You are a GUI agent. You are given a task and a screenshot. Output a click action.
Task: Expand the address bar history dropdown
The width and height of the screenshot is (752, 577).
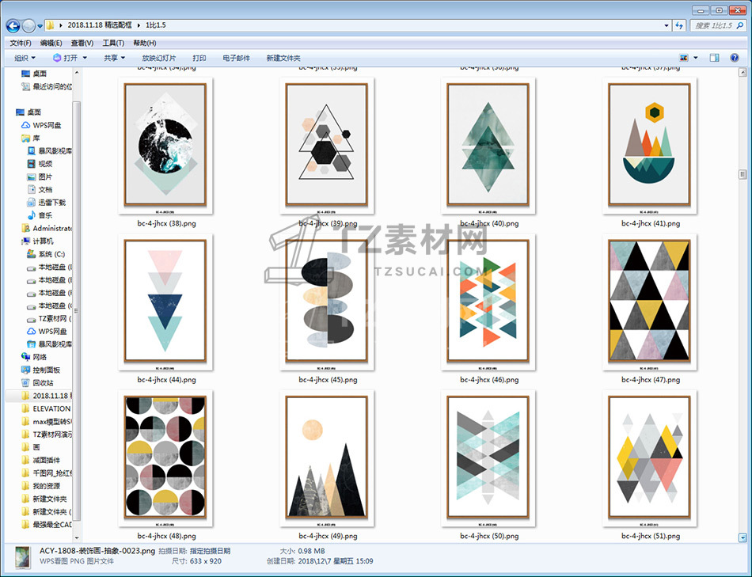point(667,25)
